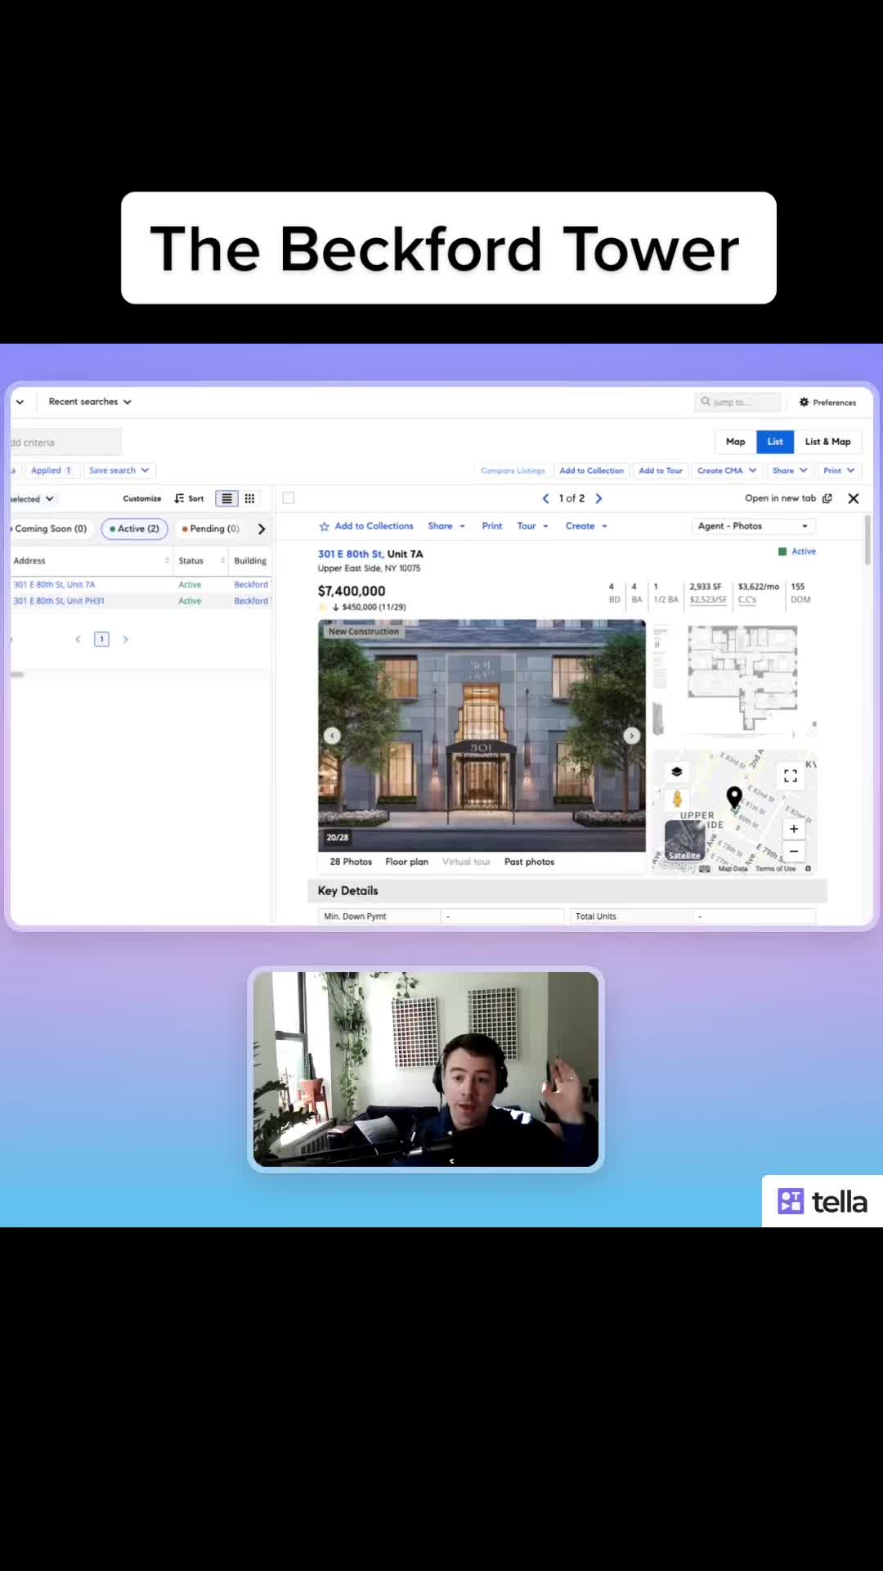Click the Sort icon button
Screen dimensions: 883x1571
(x=189, y=498)
